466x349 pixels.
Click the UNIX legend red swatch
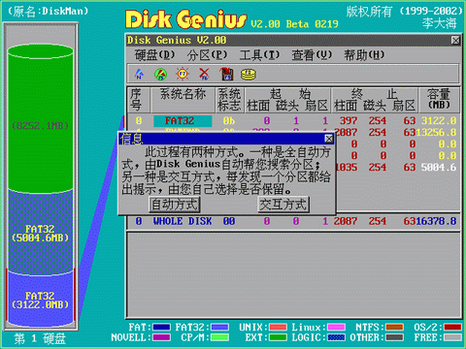point(278,328)
